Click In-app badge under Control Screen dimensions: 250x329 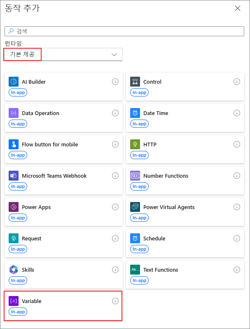coord(139,92)
